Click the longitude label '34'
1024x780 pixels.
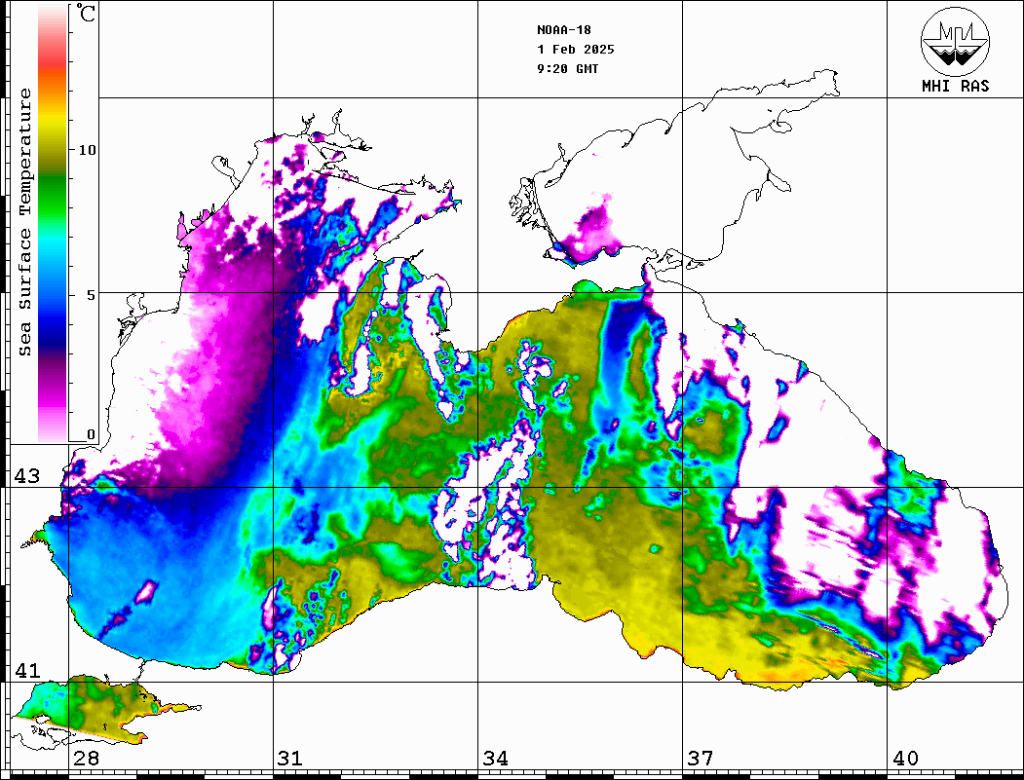pyautogui.click(x=495, y=759)
